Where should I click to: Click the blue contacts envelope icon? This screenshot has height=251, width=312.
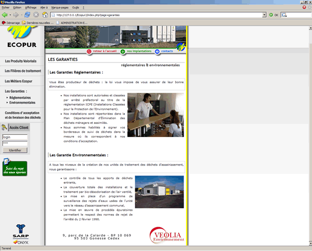pos(157,52)
